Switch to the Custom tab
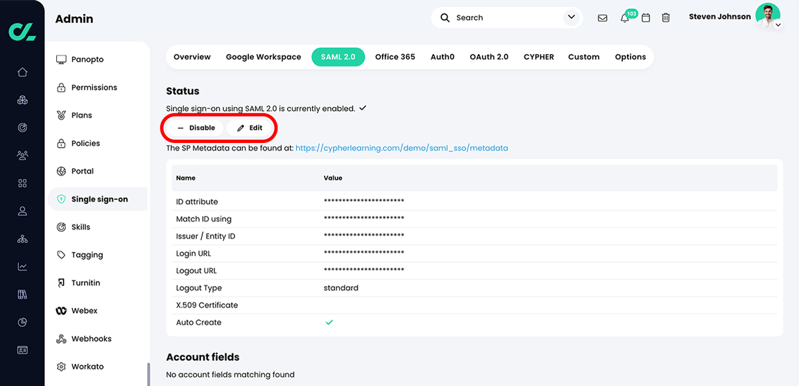 pos(584,57)
